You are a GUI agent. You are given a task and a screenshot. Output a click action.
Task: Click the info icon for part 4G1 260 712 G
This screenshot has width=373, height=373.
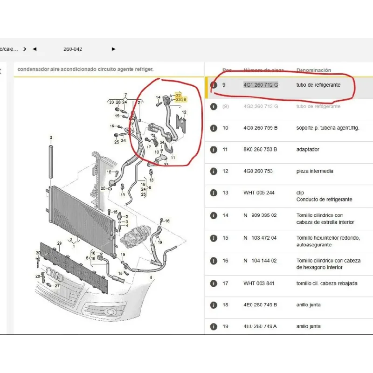click(214, 85)
